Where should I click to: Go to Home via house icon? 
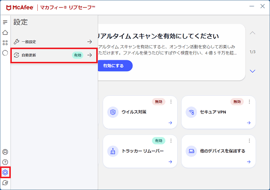(5, 32)
